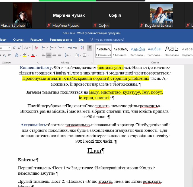
Task: Open the Рецензирование ribbon tab
Action: tap(61, 40)
